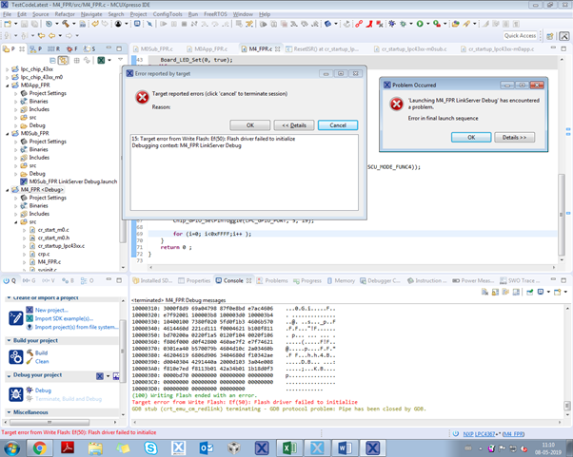573x457 pixels.
Task: Click Details >> in Problem Occurred dialog
Action: tap(515, 138)
